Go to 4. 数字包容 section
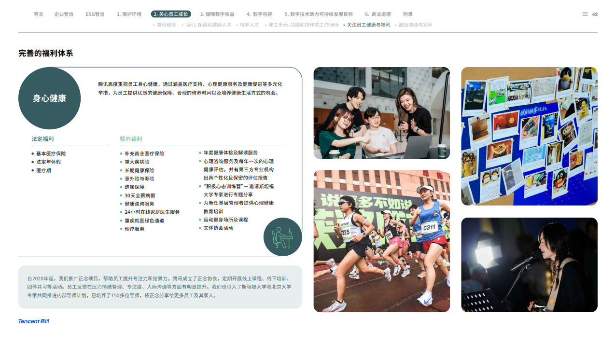The height and width of the screenshot is (345, 615). [x=259, y=14]
